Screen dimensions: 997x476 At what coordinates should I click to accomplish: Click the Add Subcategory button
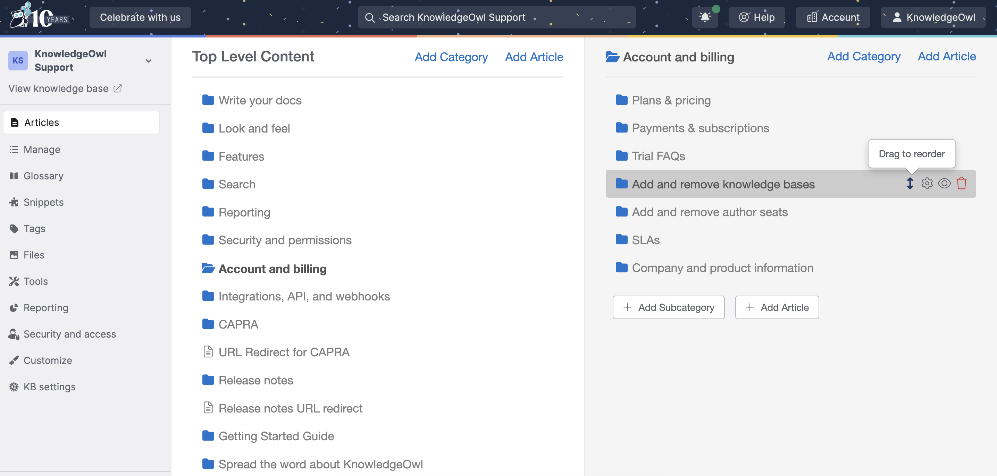coord(668,307)
